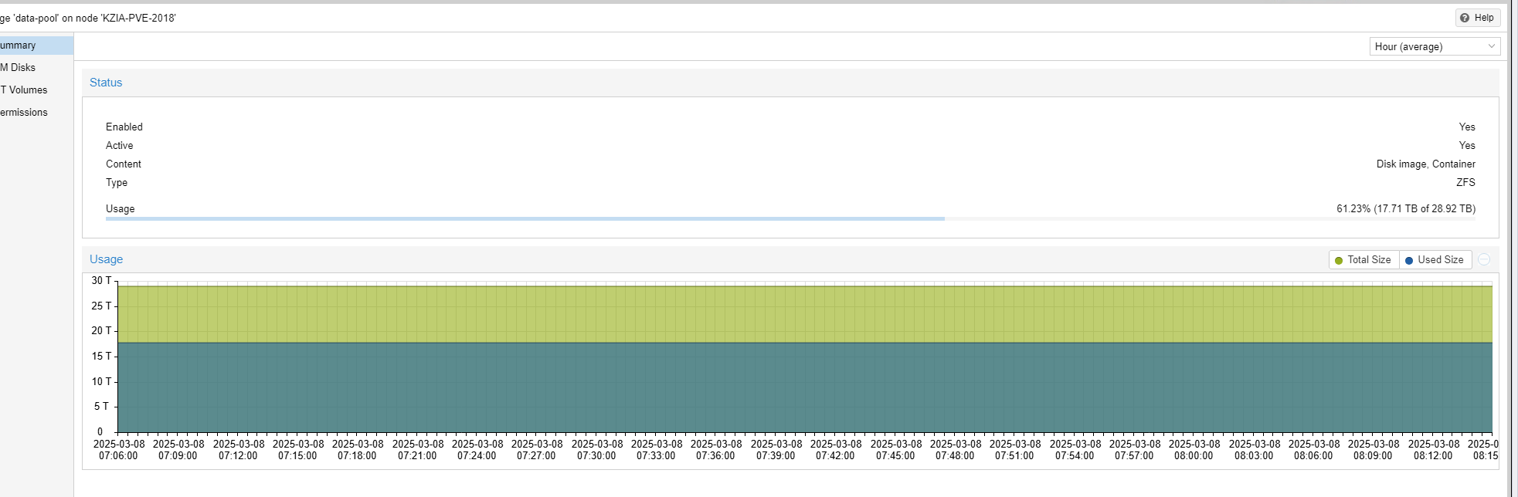Click the chart undo zoom icon
The width and height of the screenshot is (1518, 497).
[x=1484, y=260]
